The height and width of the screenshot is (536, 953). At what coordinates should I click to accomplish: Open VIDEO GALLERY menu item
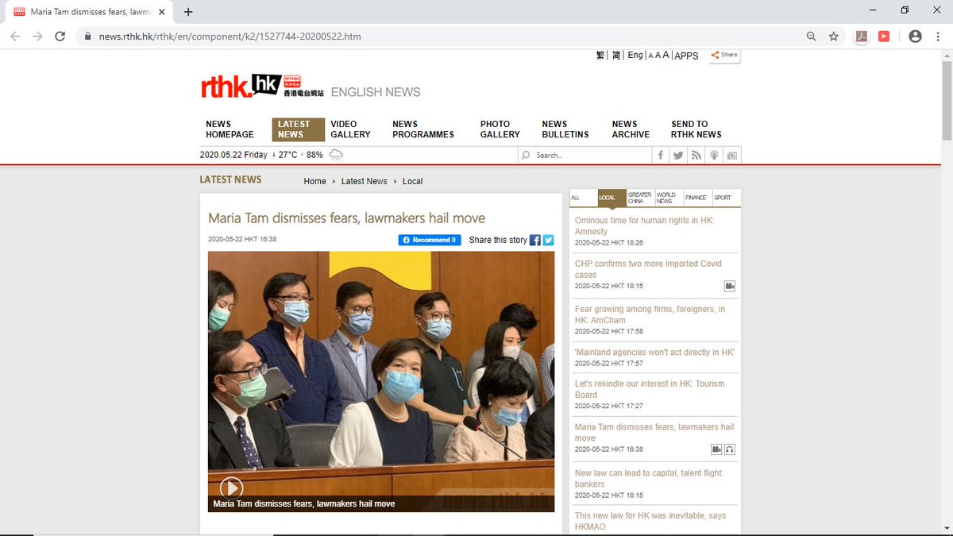tap(350, 129)
